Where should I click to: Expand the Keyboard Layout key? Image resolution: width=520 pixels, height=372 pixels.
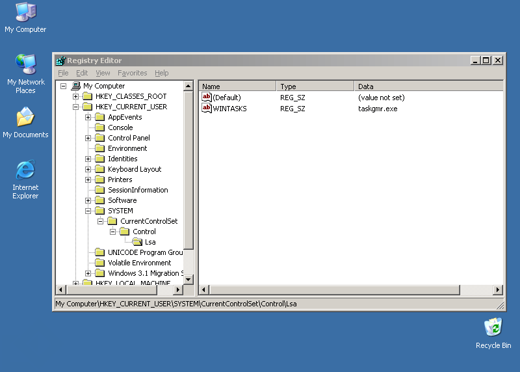88,169
